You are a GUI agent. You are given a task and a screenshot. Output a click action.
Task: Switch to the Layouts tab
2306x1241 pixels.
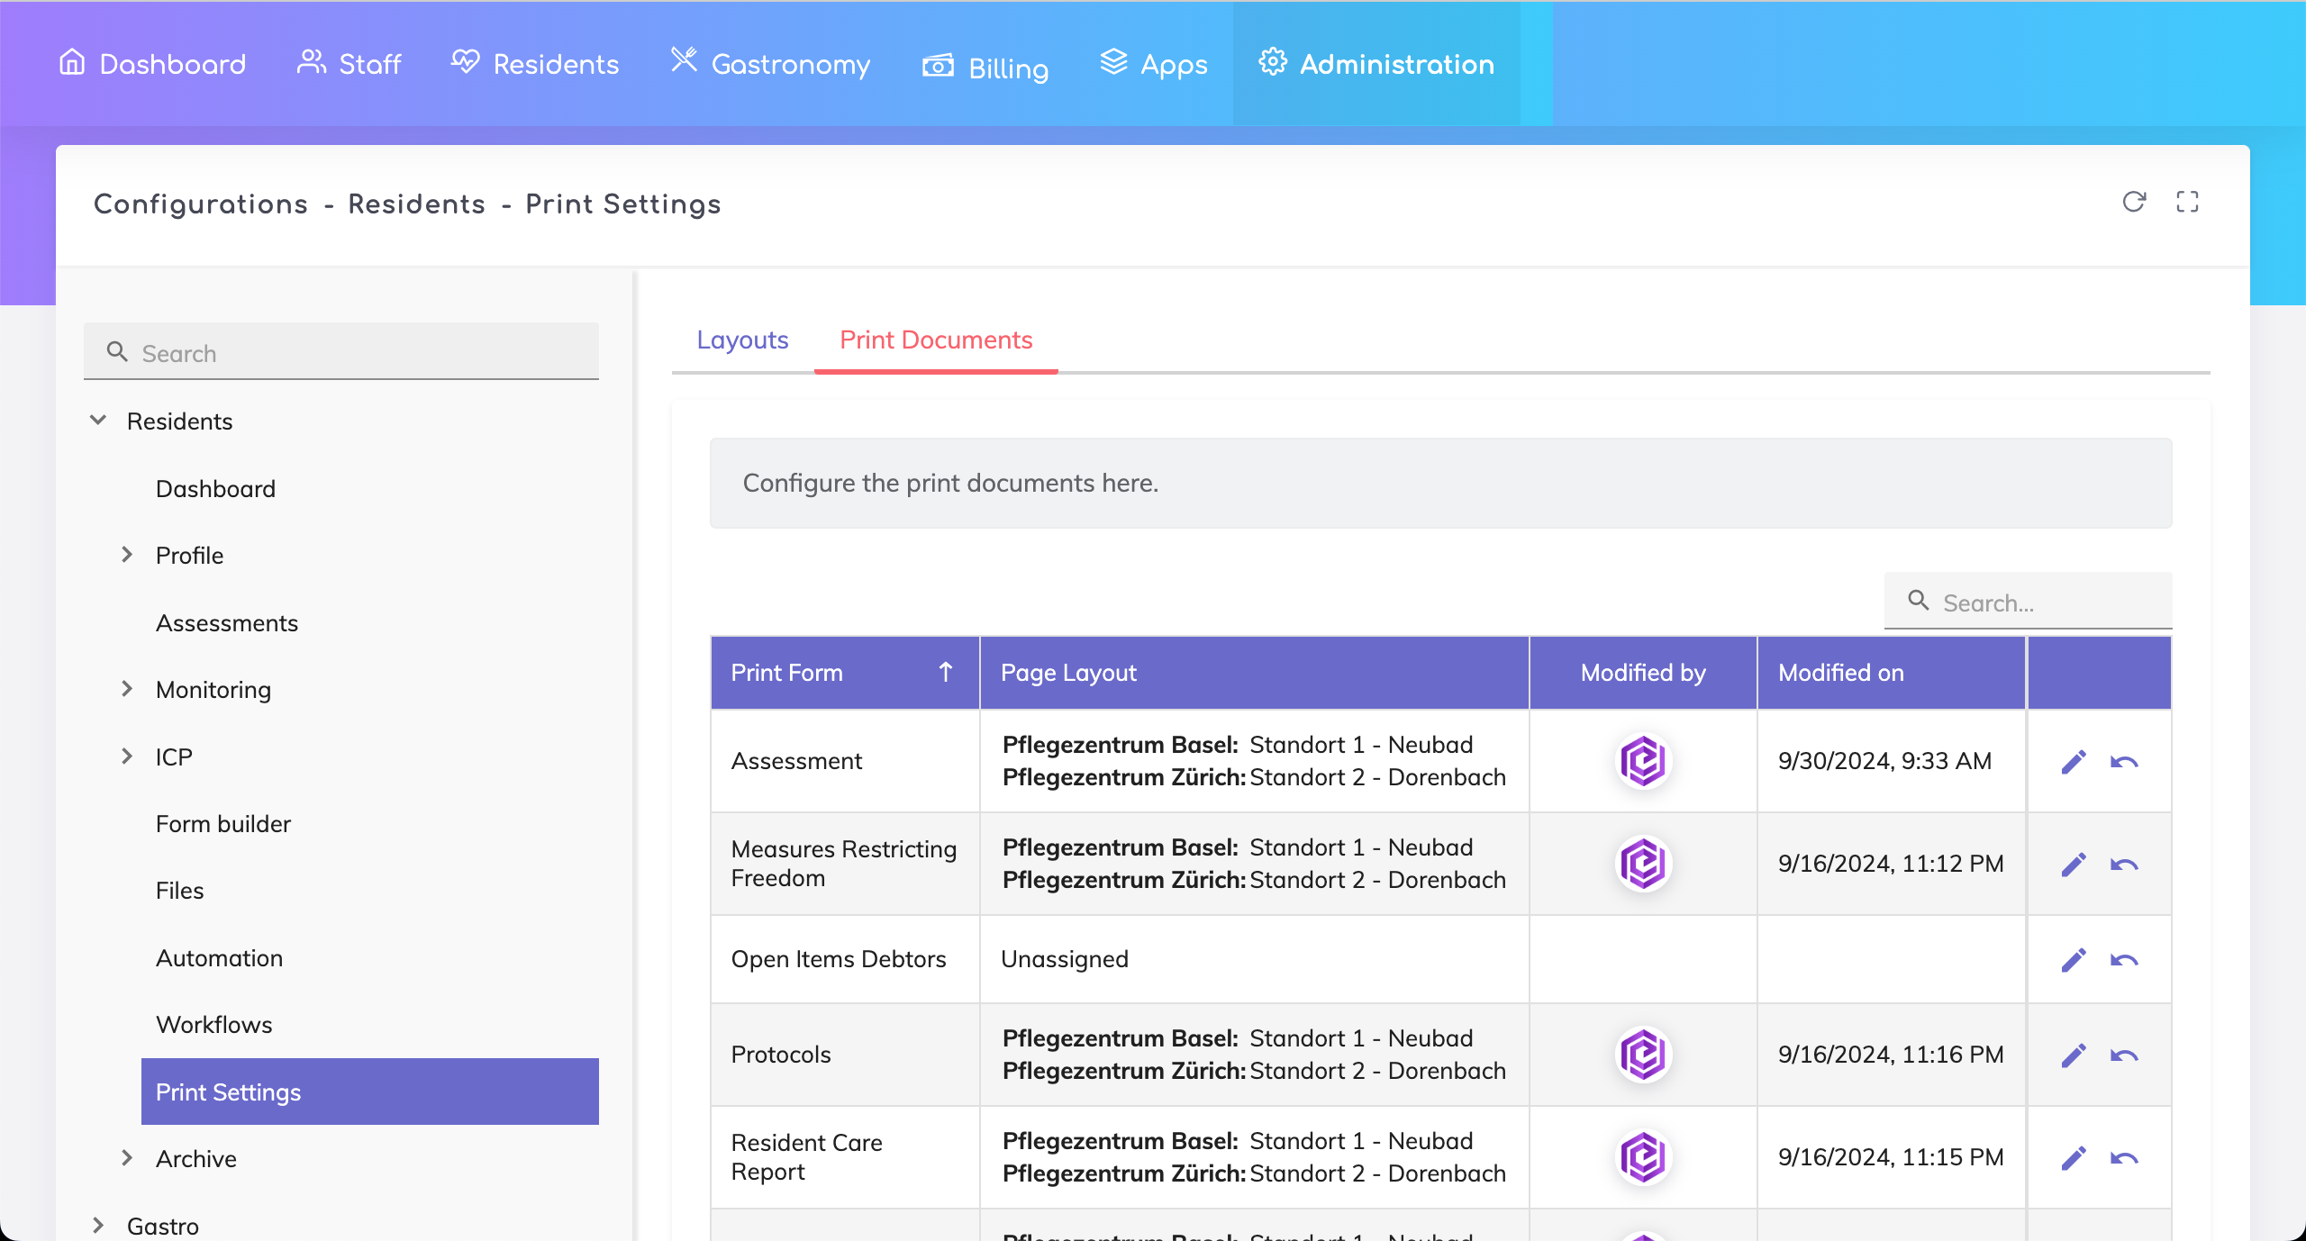pyautogui.click(x=742, y=340)
